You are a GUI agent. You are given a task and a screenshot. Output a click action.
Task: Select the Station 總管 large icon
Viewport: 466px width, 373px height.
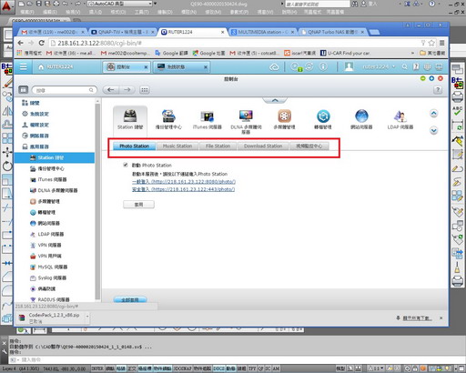coord(130,120)
